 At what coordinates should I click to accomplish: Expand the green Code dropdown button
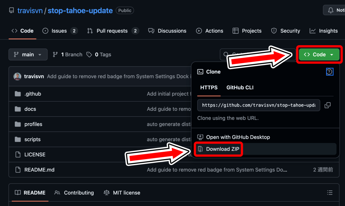(319, 55)
